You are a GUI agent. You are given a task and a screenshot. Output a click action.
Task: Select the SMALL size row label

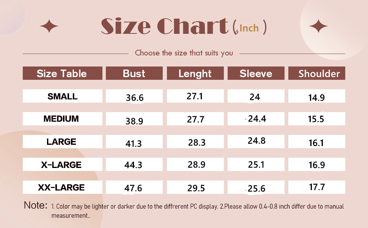pos(62,97)
